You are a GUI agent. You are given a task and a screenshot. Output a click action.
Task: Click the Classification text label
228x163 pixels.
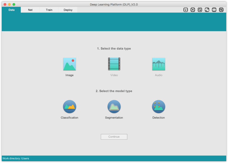coord(70,118)
